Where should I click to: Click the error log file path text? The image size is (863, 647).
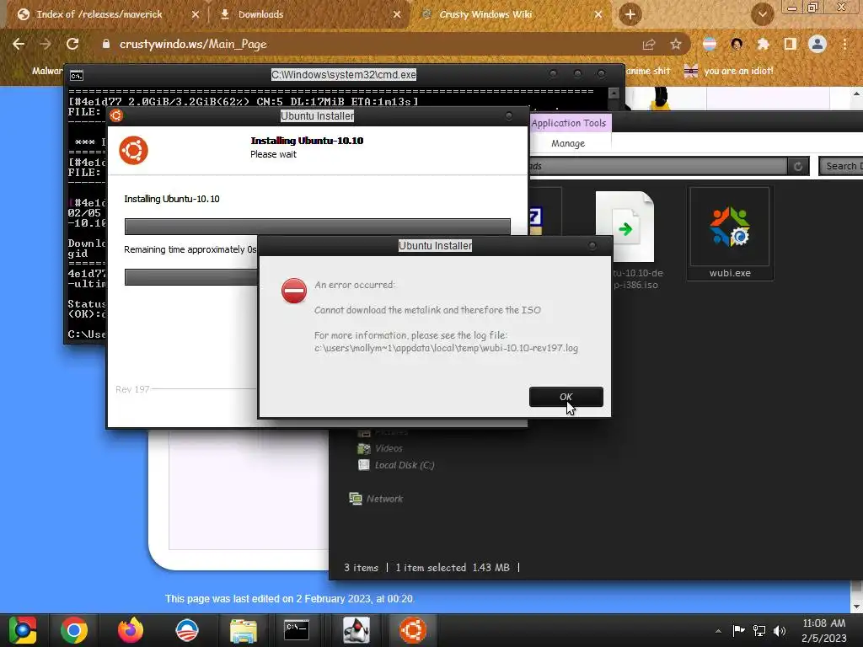[447, 348]
